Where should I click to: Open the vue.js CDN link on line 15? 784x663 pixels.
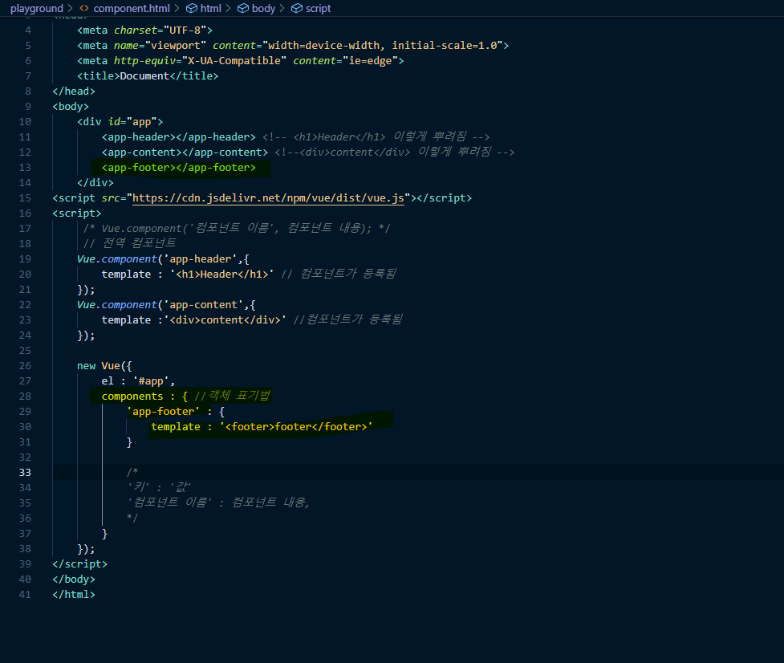click(268, 198)
